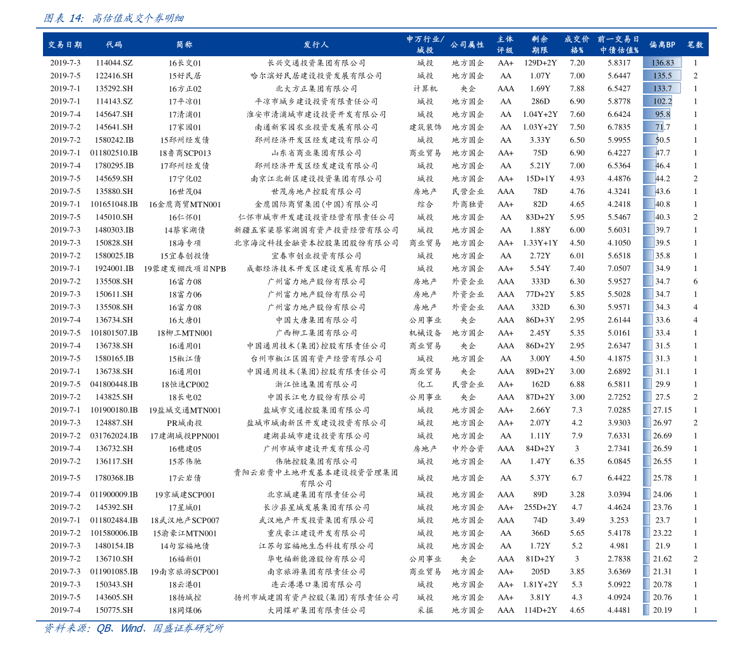Click the chart title '图表 14: 高估值成交个券明细'
This screenshot has height=647, width=753.
point(114,18)
